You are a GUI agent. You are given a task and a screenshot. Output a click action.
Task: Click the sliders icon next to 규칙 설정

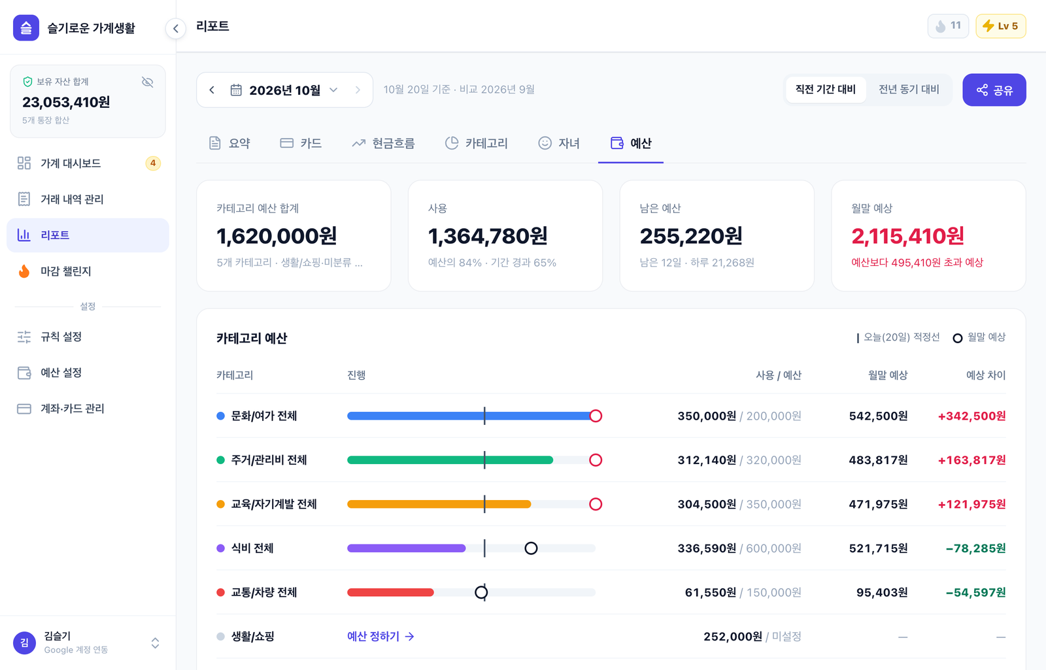click(x=24, y=337)
